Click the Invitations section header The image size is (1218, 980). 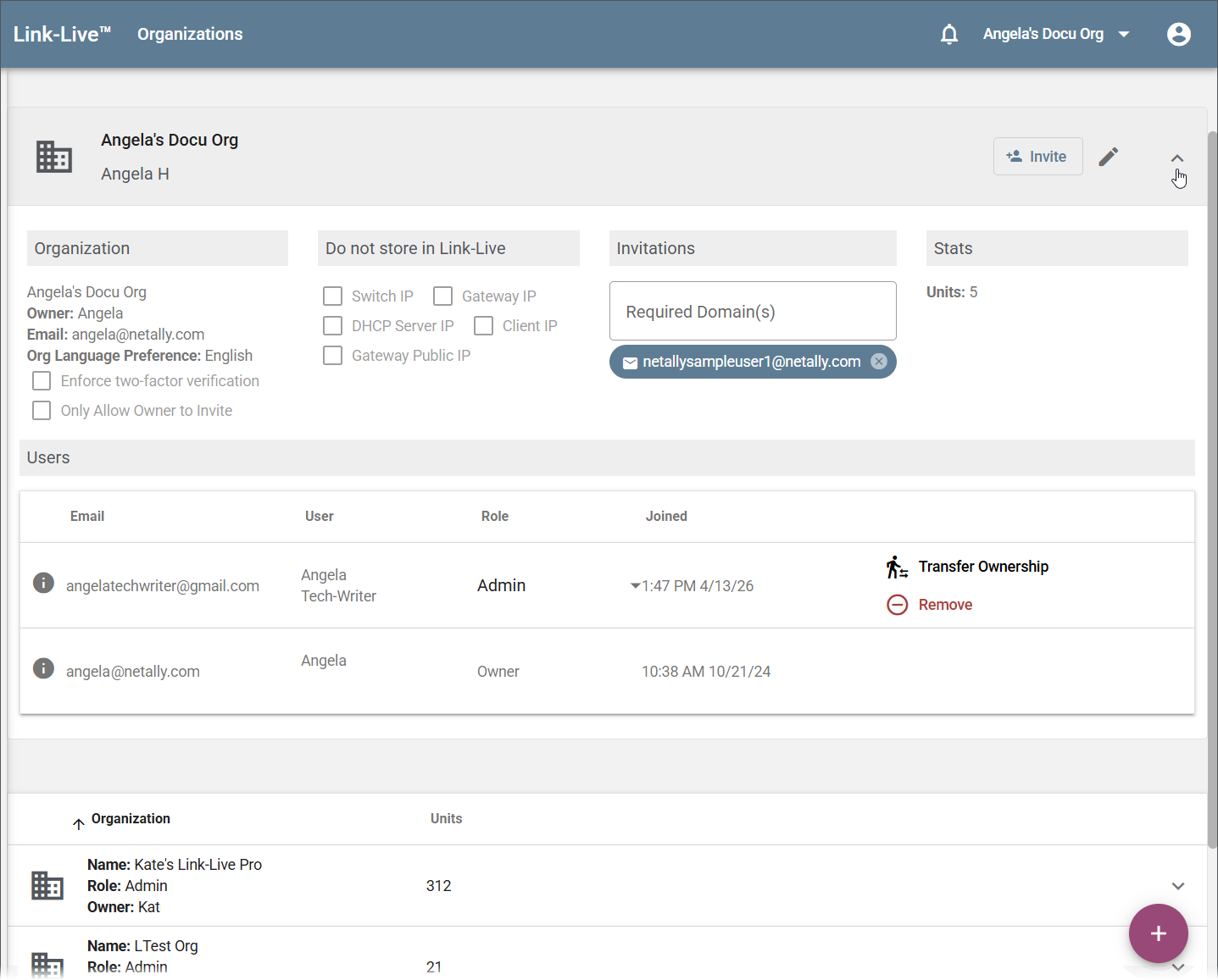(753, 248)
